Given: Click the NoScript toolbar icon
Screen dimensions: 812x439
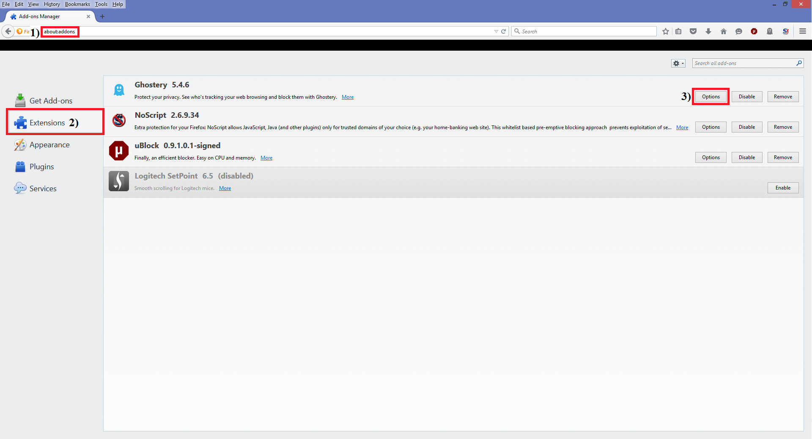Looking at the screenshot, I should click(x=785, y=32).
